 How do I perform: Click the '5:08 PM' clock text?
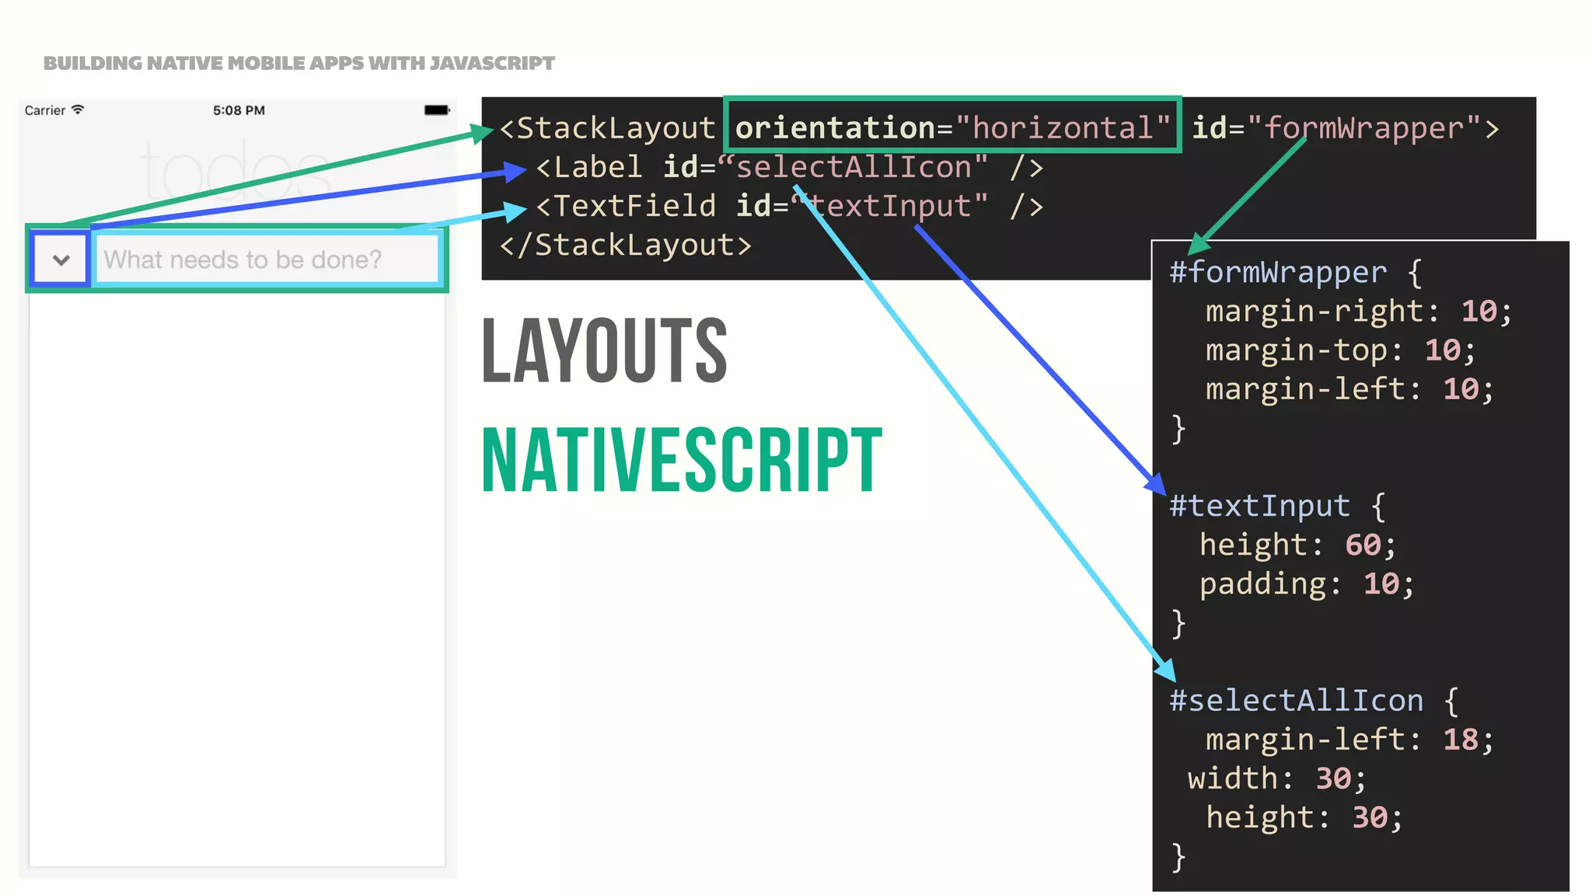pyautogui.click(x=239, y=110)
